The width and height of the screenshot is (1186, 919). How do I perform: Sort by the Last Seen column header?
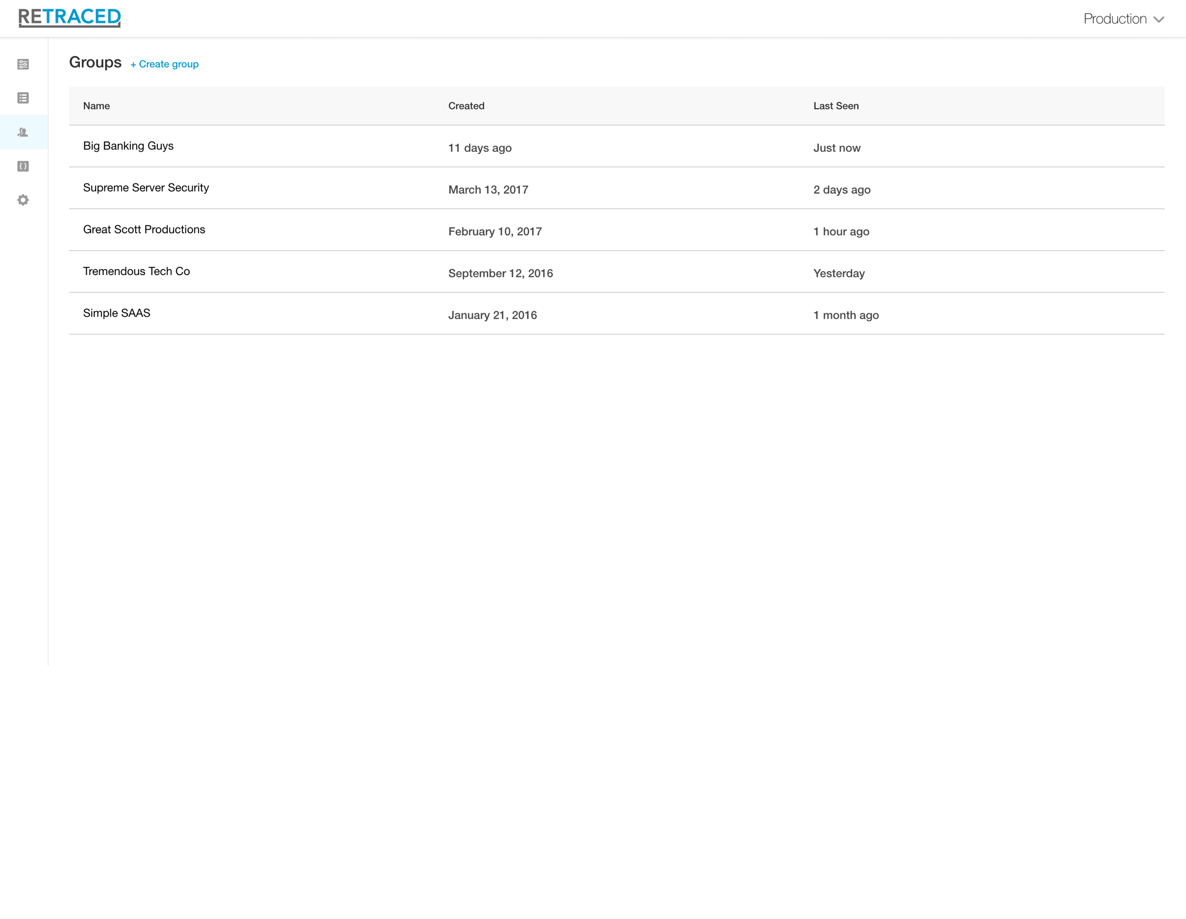tap(835, 106)
